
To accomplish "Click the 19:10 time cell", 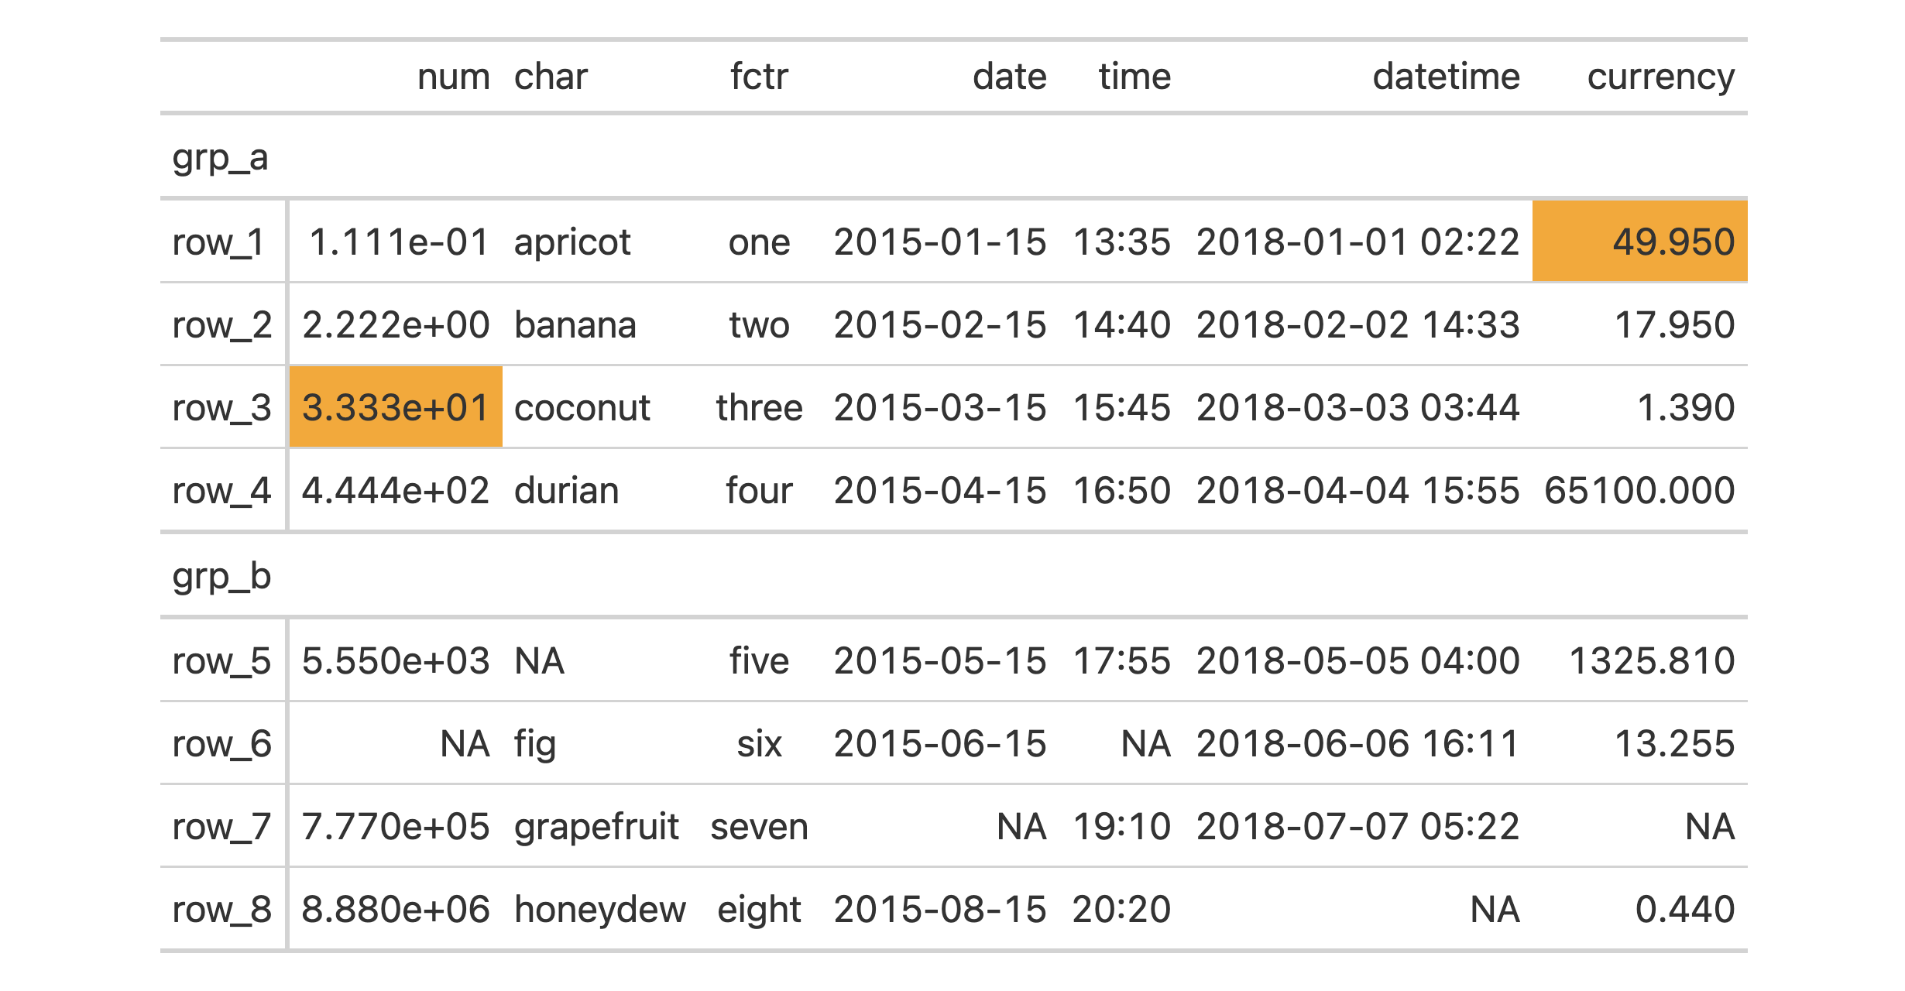I will coord(1121,826).
